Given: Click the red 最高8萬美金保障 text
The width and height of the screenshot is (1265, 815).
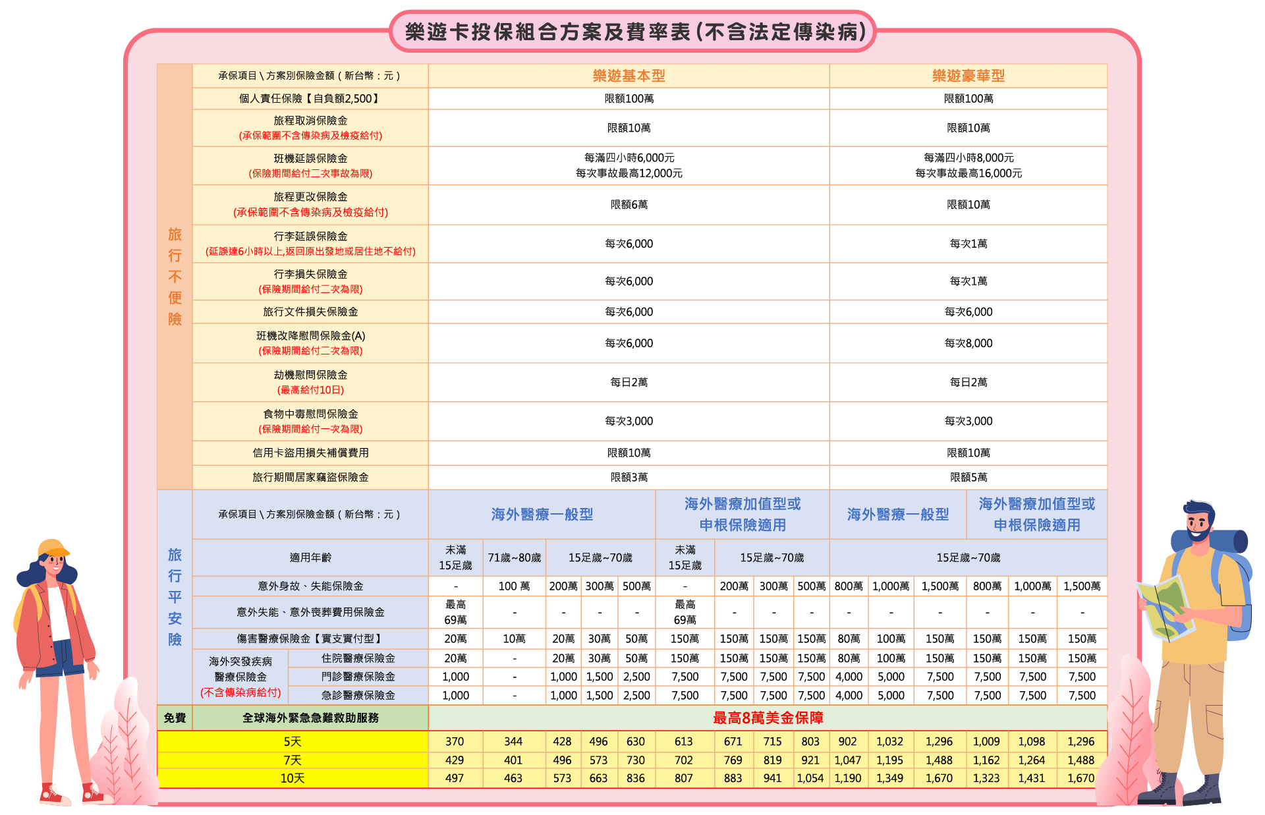Looking at the screenshot, I should pyautogui.click(x=768, y=717).
